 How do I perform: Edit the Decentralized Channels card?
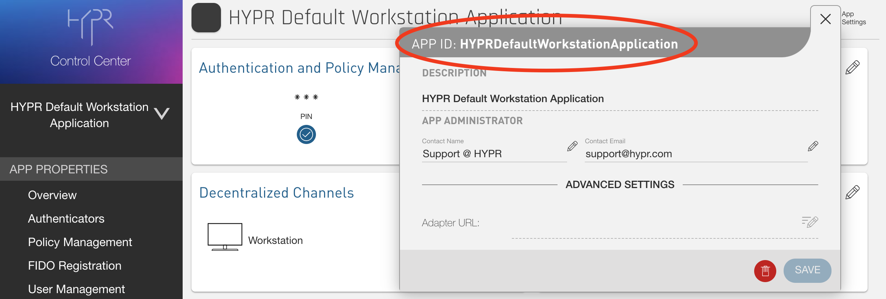coord(852,192)
